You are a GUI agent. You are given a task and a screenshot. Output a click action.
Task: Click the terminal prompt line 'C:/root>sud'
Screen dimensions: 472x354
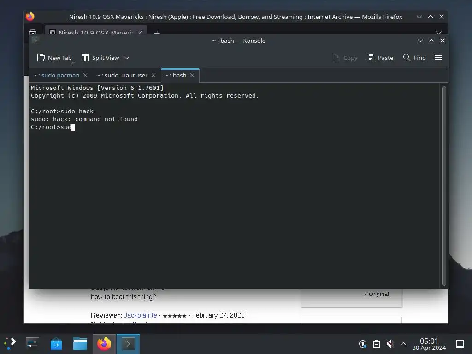pos(53,127)
